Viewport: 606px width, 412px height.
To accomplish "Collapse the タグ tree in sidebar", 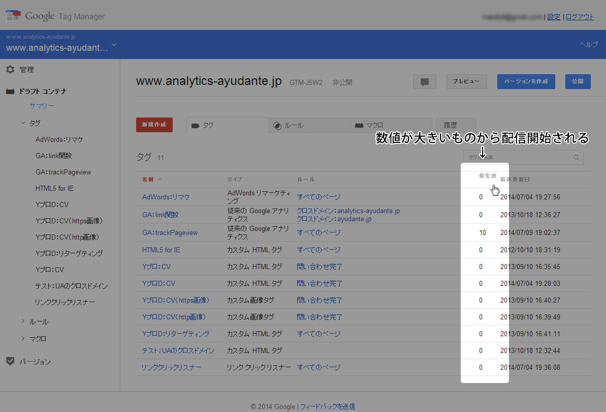I will [23, 123].
